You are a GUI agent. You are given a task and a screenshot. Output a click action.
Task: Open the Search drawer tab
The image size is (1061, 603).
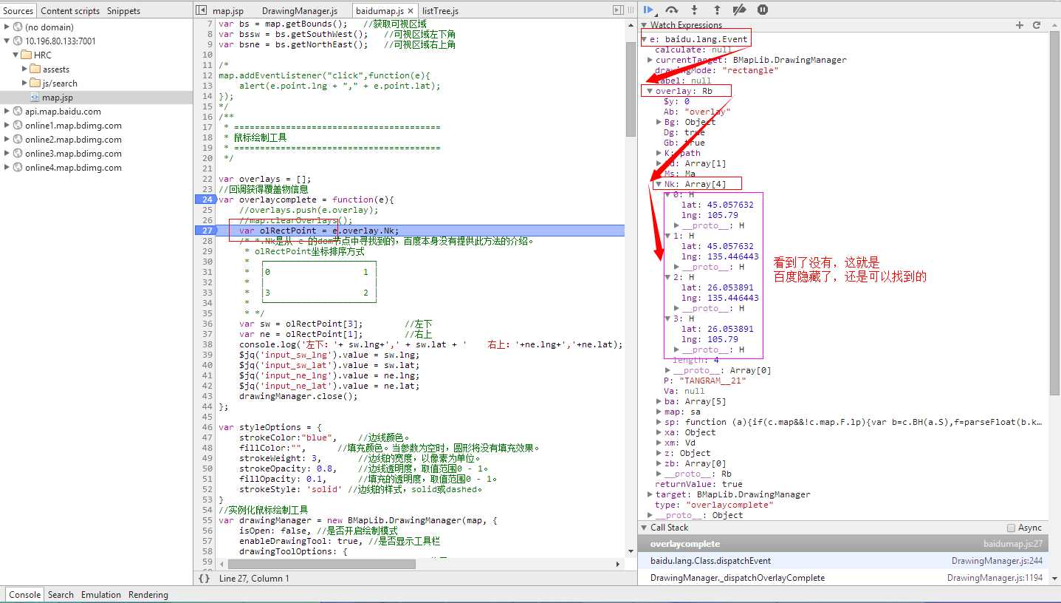tap(61, 595)
